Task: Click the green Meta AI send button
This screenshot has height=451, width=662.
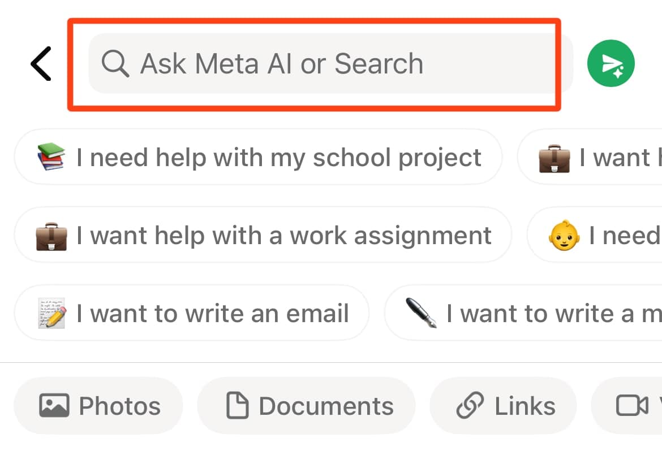Action: click(x=611, y=63)
